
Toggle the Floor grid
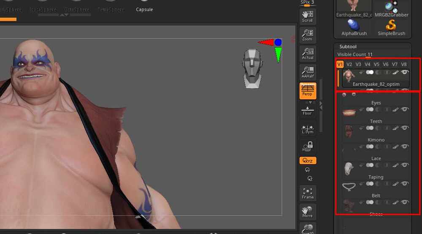point(307,110)
